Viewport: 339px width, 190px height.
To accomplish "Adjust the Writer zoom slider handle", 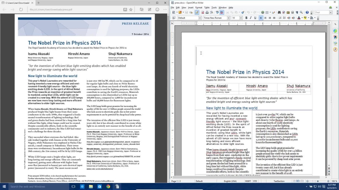I will (318, 181).
